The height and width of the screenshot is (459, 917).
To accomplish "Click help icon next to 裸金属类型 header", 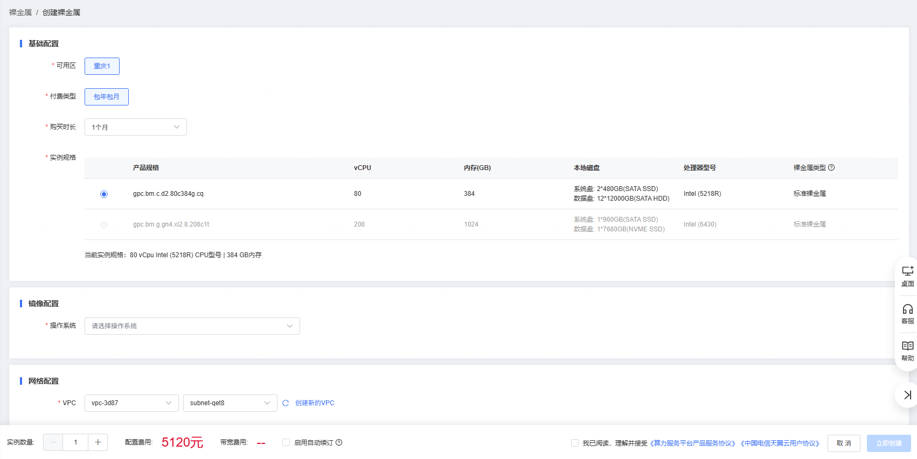I will (831, 168).
